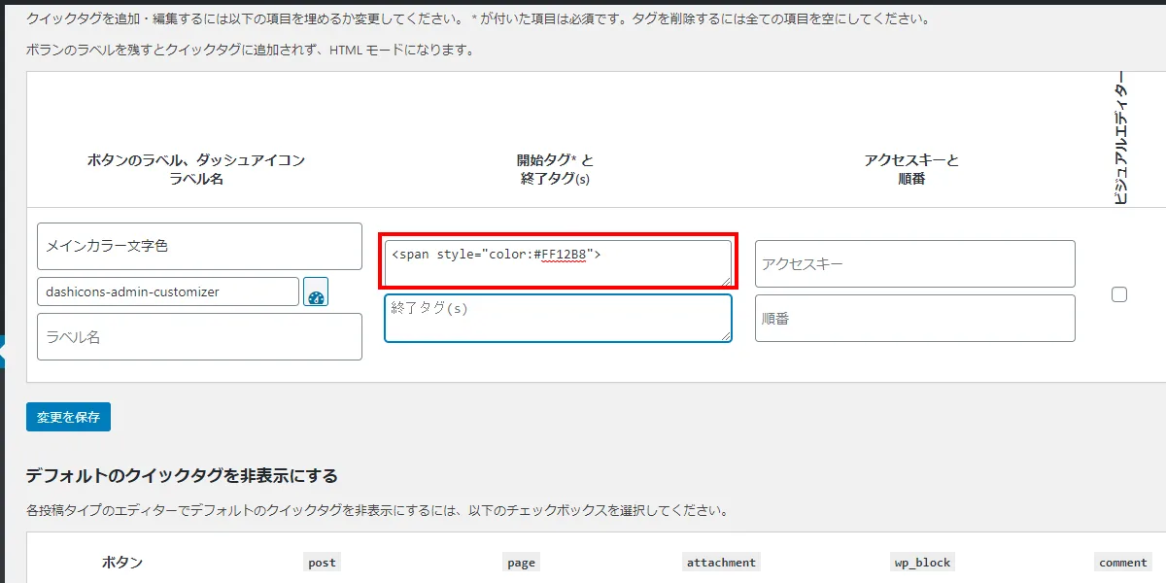Viewport: 1166px width, 583px height.
Task: Select the アクセスキー access key field
Action: click(914, 263)
